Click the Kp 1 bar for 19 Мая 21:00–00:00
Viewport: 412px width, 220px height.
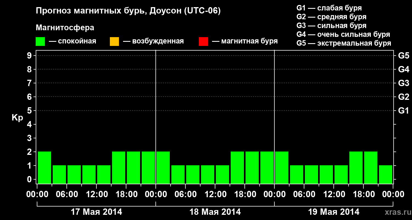(386, 174)
